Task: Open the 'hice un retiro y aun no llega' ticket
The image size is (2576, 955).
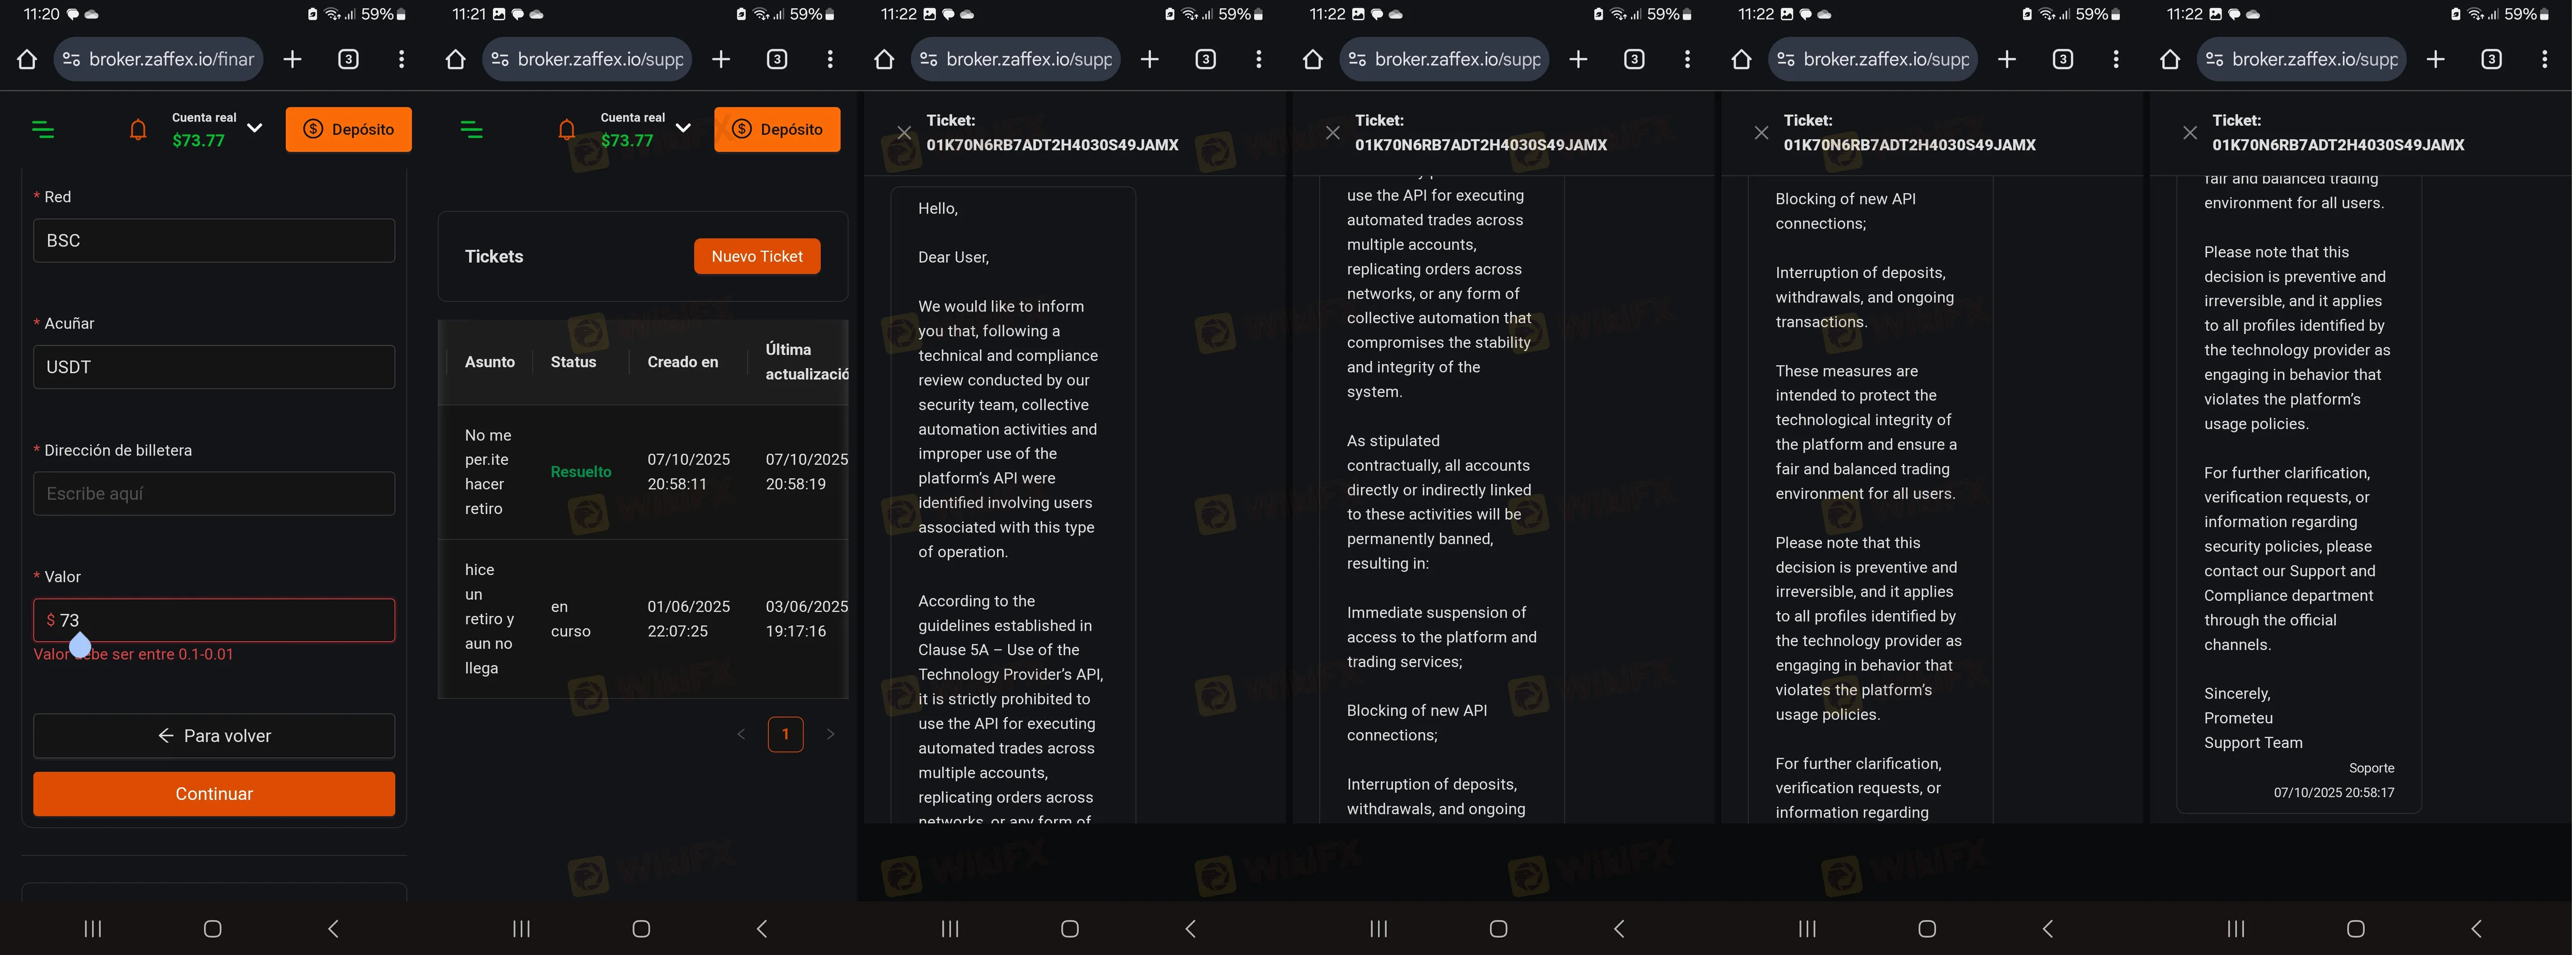Action: click(x=488, y=618)
